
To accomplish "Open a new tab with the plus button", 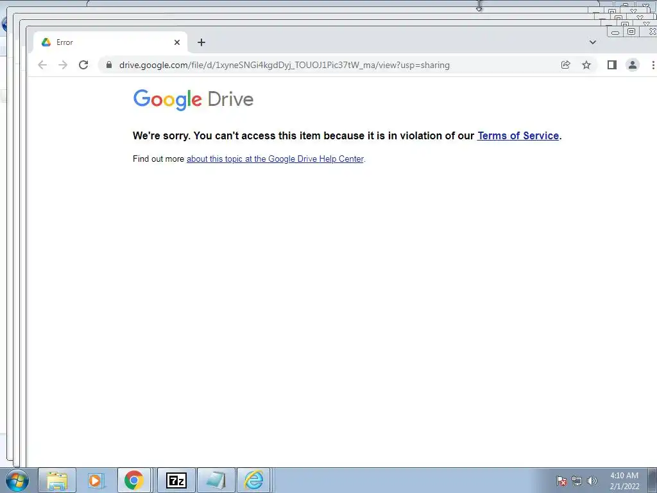I will [x=201, y=42].
